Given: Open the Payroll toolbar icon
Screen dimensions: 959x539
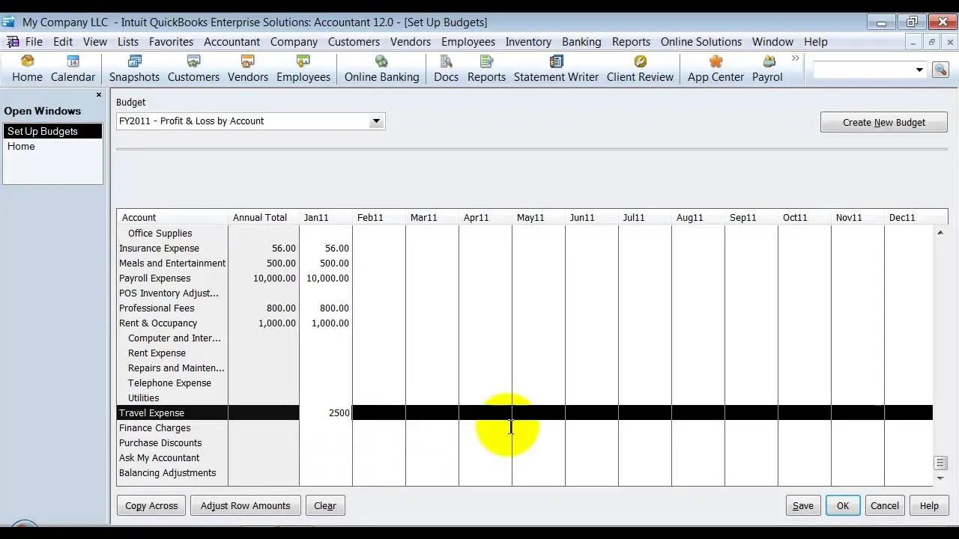Looking at the screenshot, I should coord(767,68).
